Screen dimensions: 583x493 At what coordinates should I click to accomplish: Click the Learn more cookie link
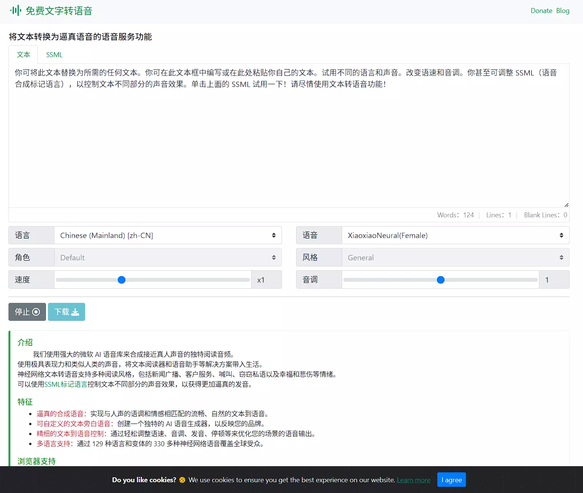[x=413, y=480]
